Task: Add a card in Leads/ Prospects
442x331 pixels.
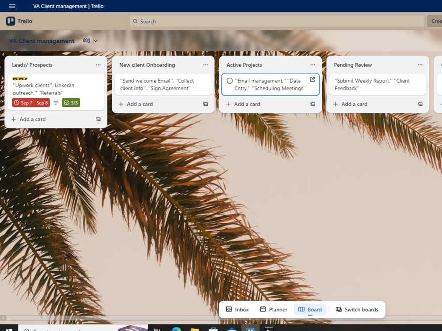Action: point(28,119)
